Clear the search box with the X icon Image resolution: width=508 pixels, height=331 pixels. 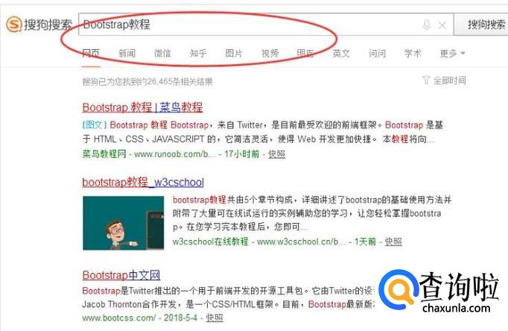point(442,25)
